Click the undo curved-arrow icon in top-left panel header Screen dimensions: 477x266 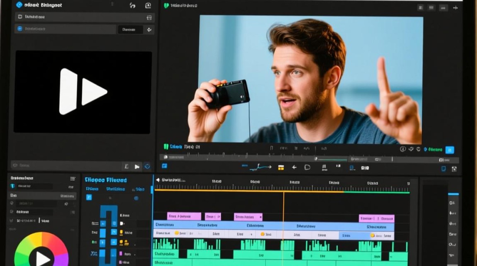coord(132,5)
